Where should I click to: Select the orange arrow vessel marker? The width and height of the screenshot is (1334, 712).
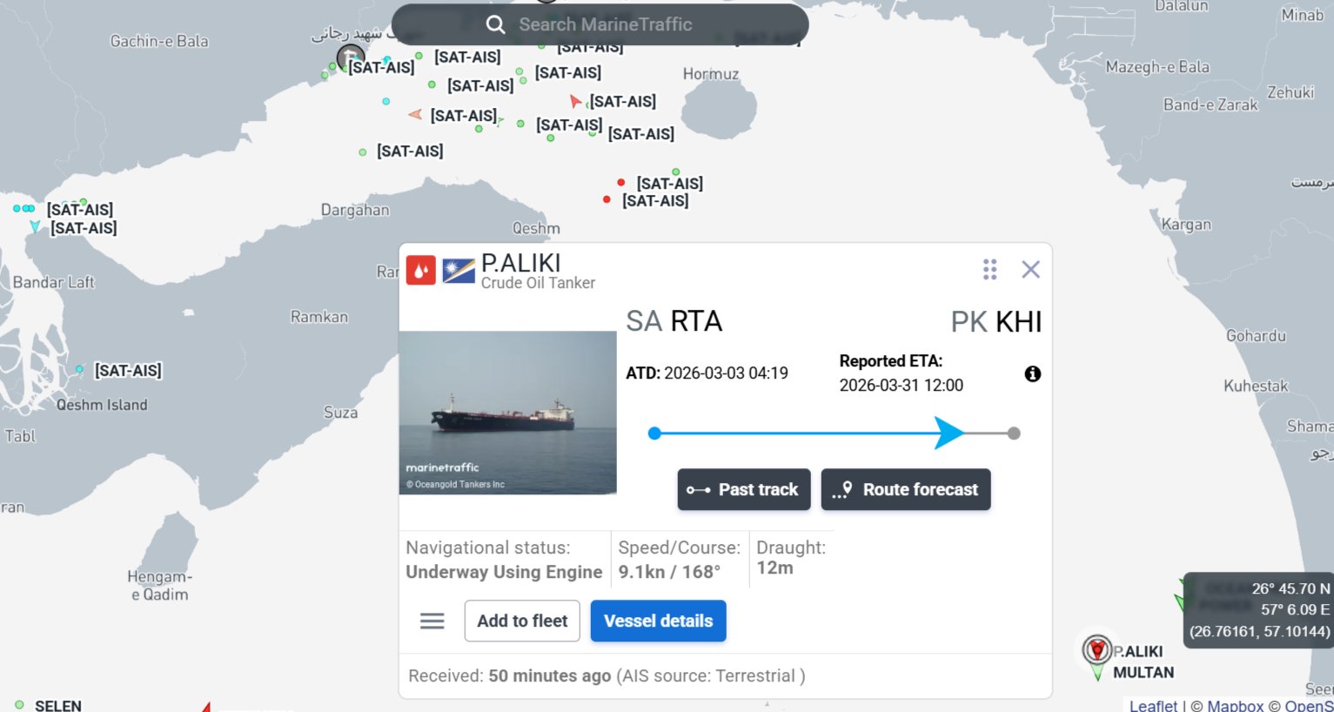(x=415, y=115)
